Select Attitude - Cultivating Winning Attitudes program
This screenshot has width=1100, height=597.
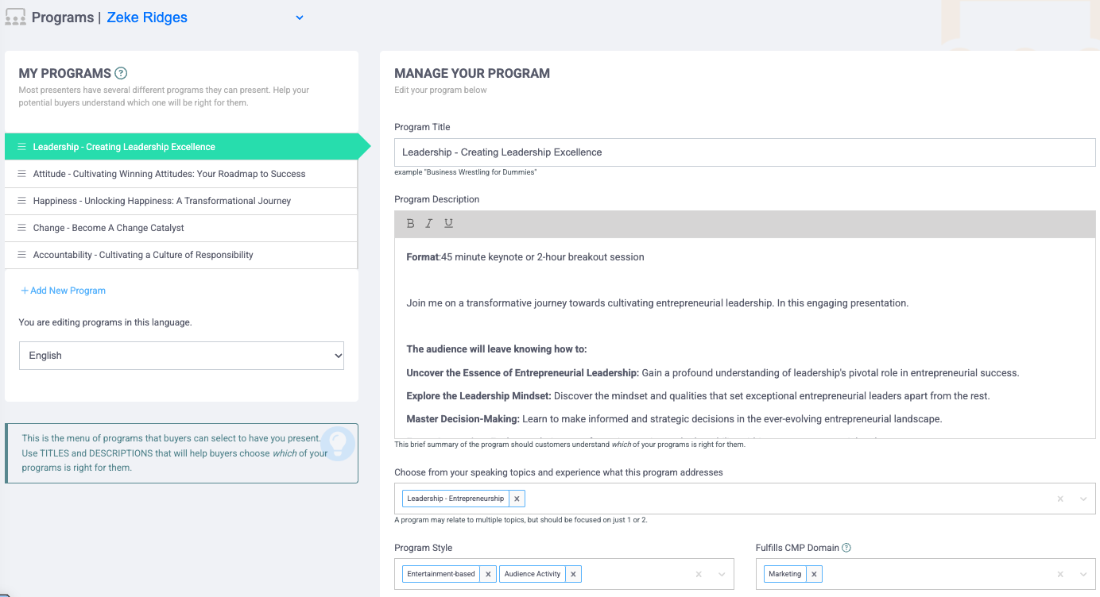tap(181, 174)
